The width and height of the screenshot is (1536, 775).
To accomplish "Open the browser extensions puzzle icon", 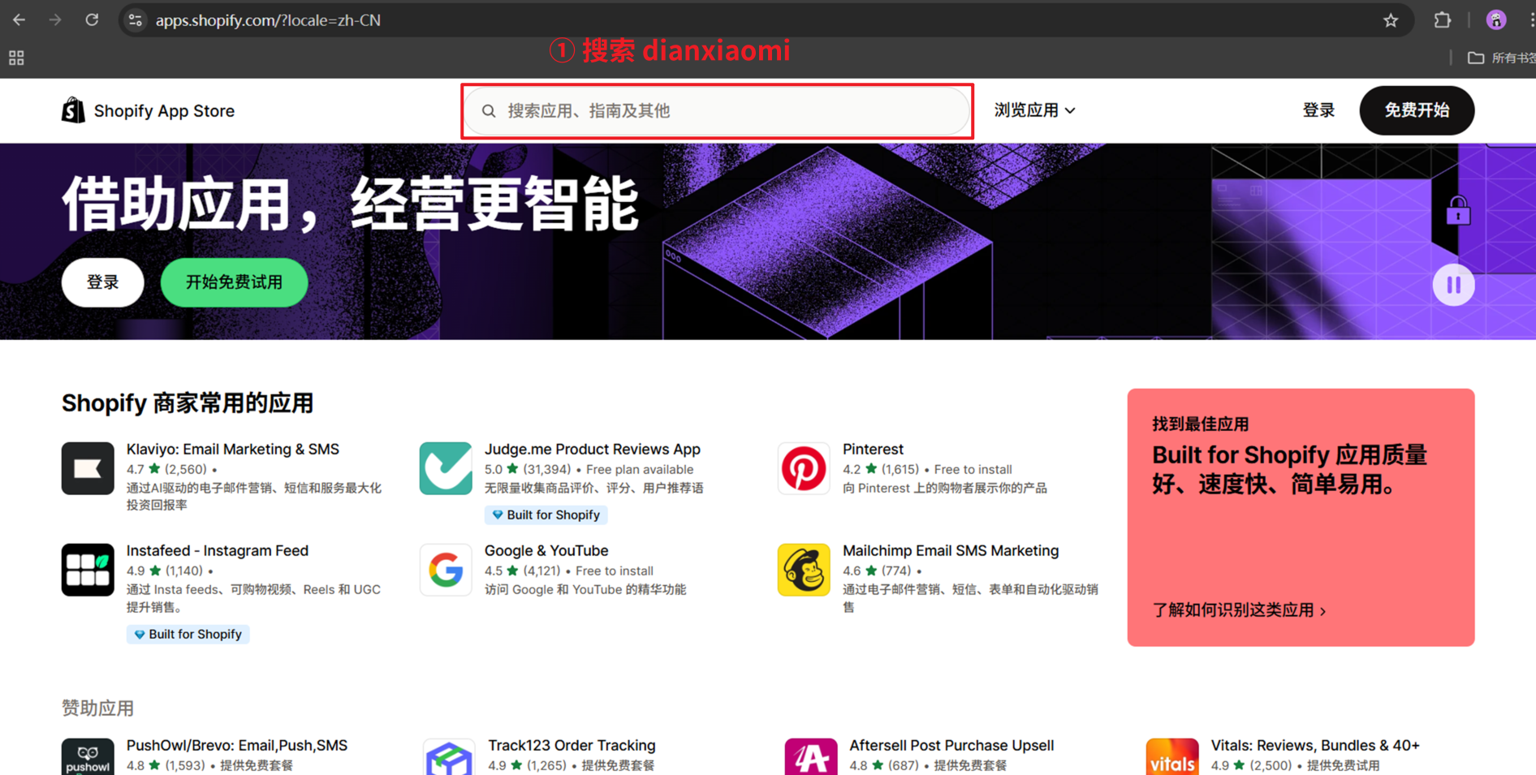I will (1442, 20).
